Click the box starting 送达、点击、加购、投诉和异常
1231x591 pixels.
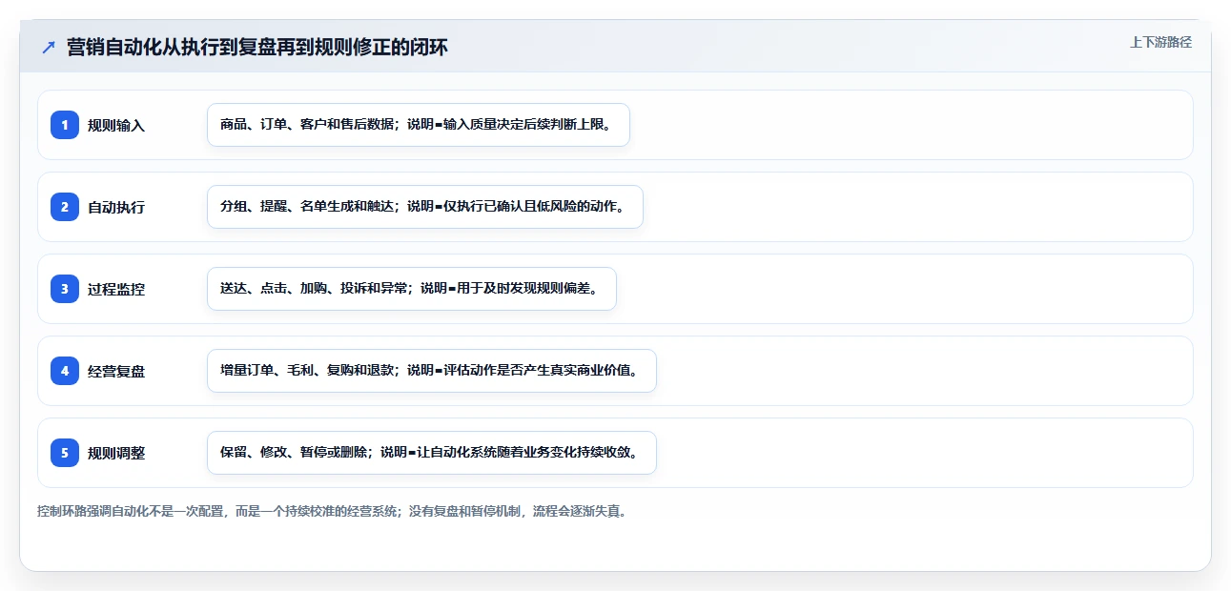(412, 289)
